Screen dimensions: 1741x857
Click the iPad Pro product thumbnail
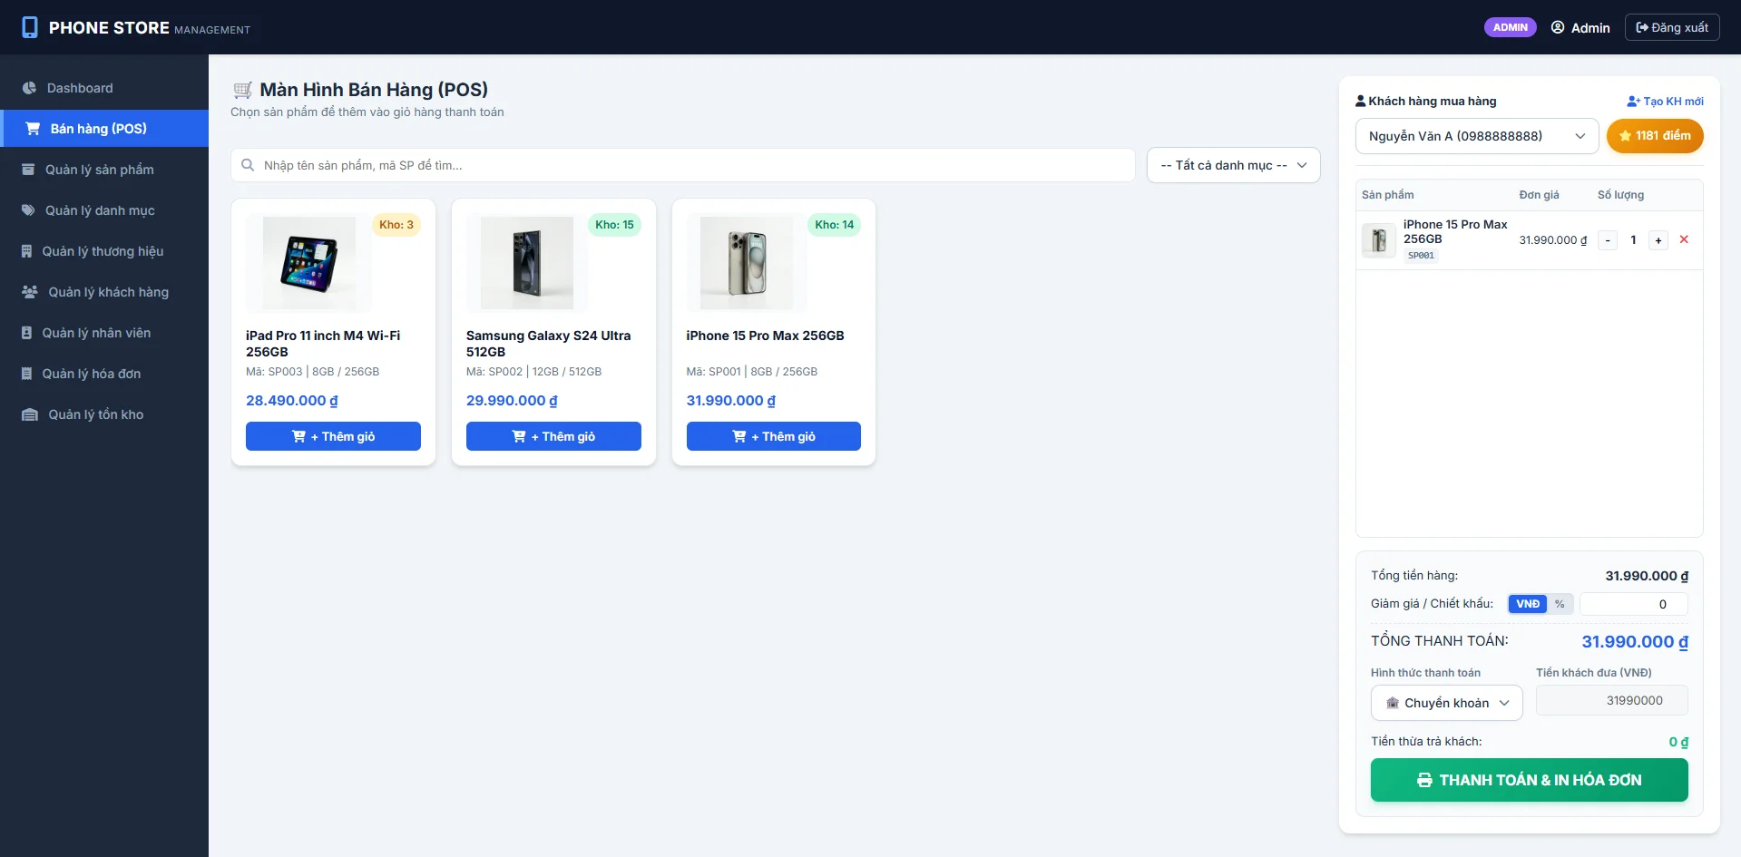308,263
